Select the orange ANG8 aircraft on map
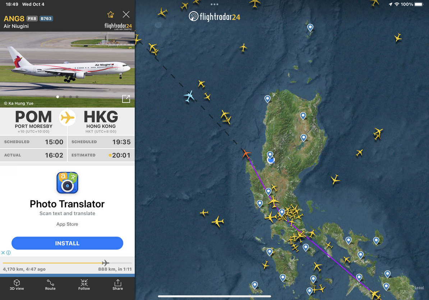The height and width of the screenshot is (300, 429). [x=246, y=154]
